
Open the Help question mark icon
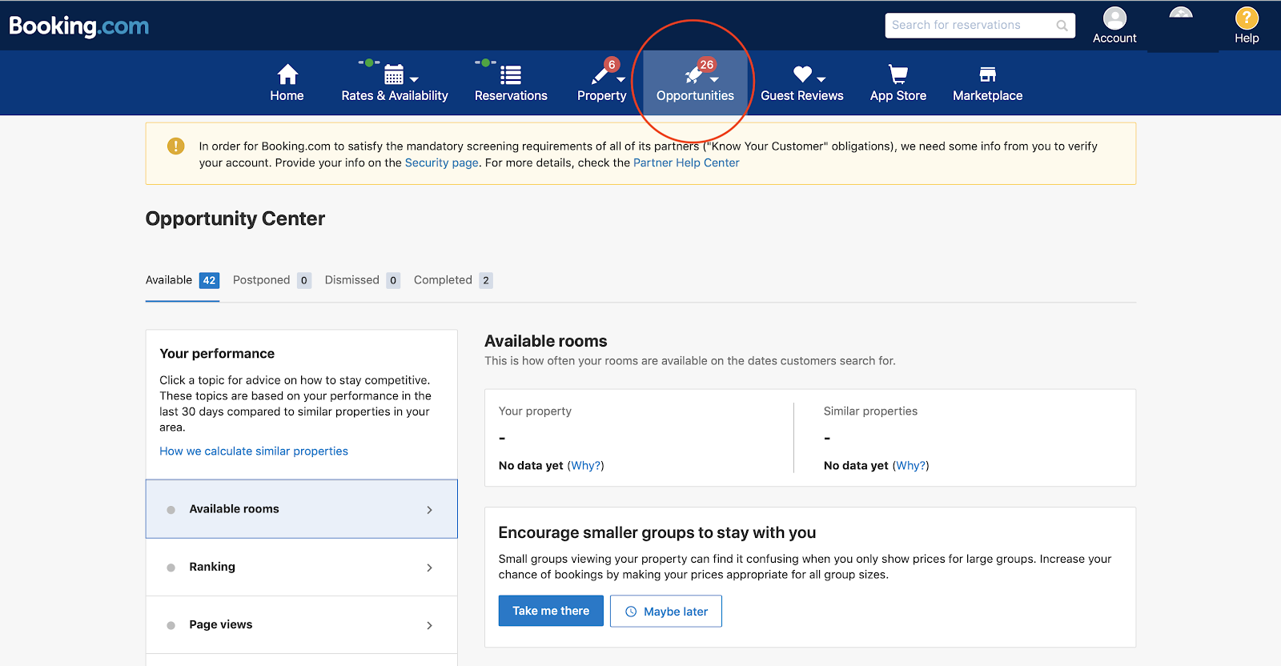pyautogui.click(x=1247, y=18)
